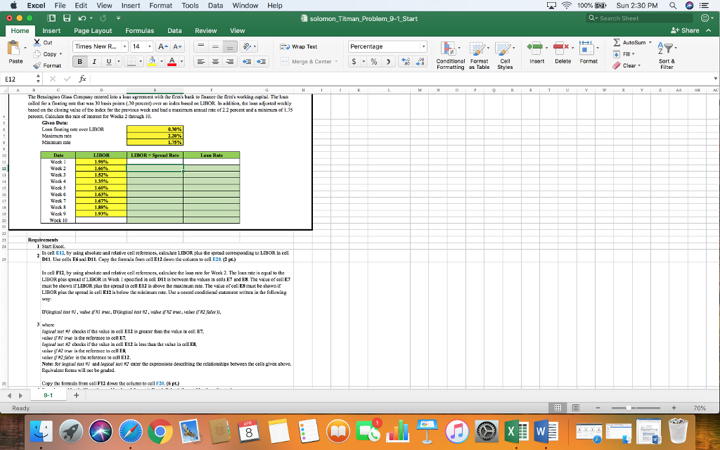Switch to the Formulas ribbon tab
This screenshot has height=450, width=720.
[x=139, y=31]
